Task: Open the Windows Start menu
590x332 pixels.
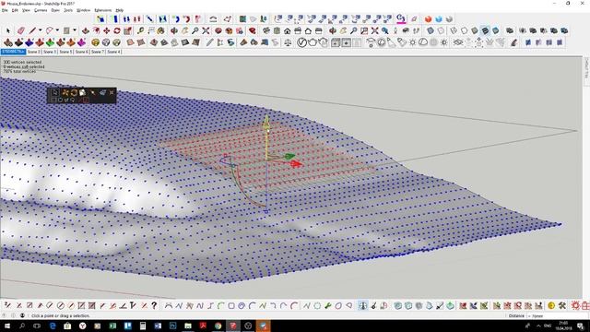Action: point(7,326)
